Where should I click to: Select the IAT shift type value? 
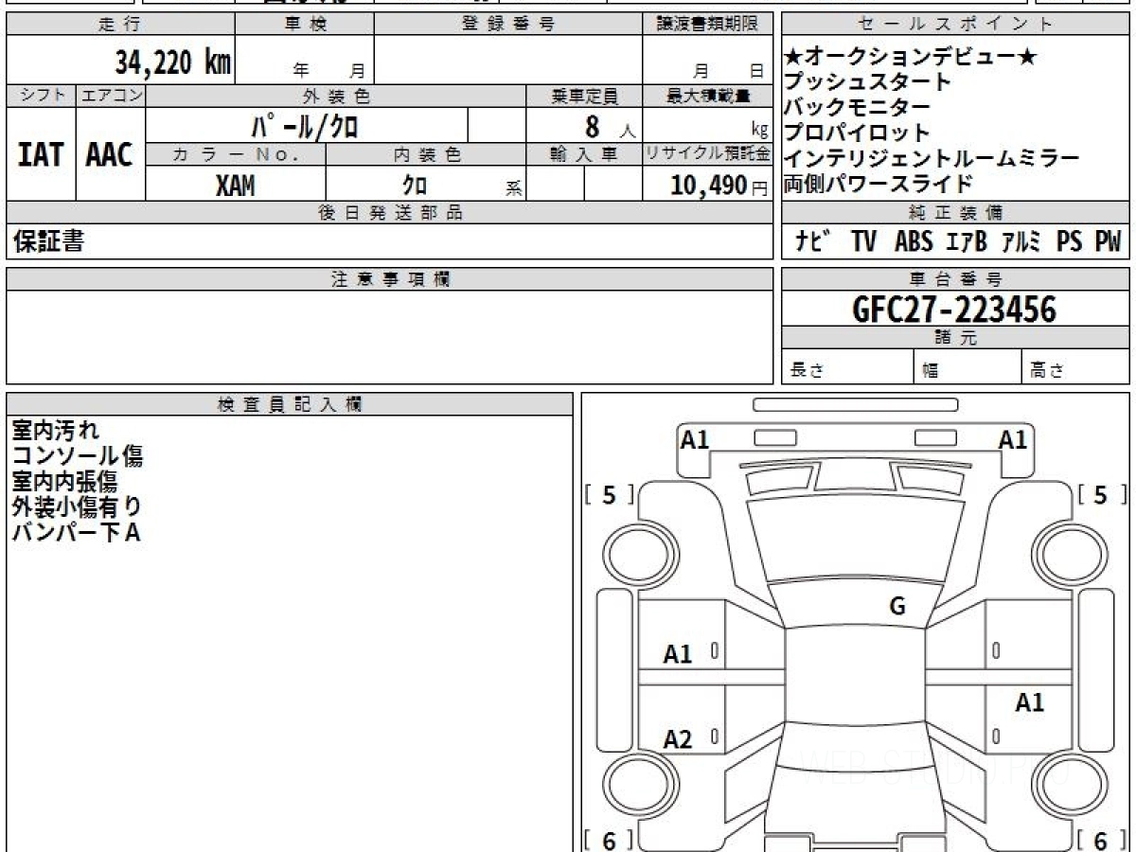41,155
